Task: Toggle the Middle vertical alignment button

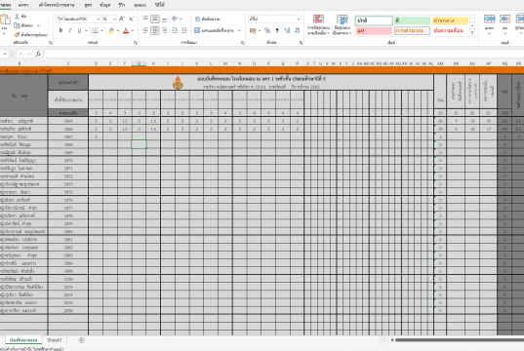Action: [155, 19]
